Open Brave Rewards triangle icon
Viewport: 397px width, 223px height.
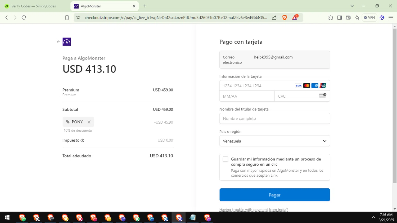tap(295, 17)
